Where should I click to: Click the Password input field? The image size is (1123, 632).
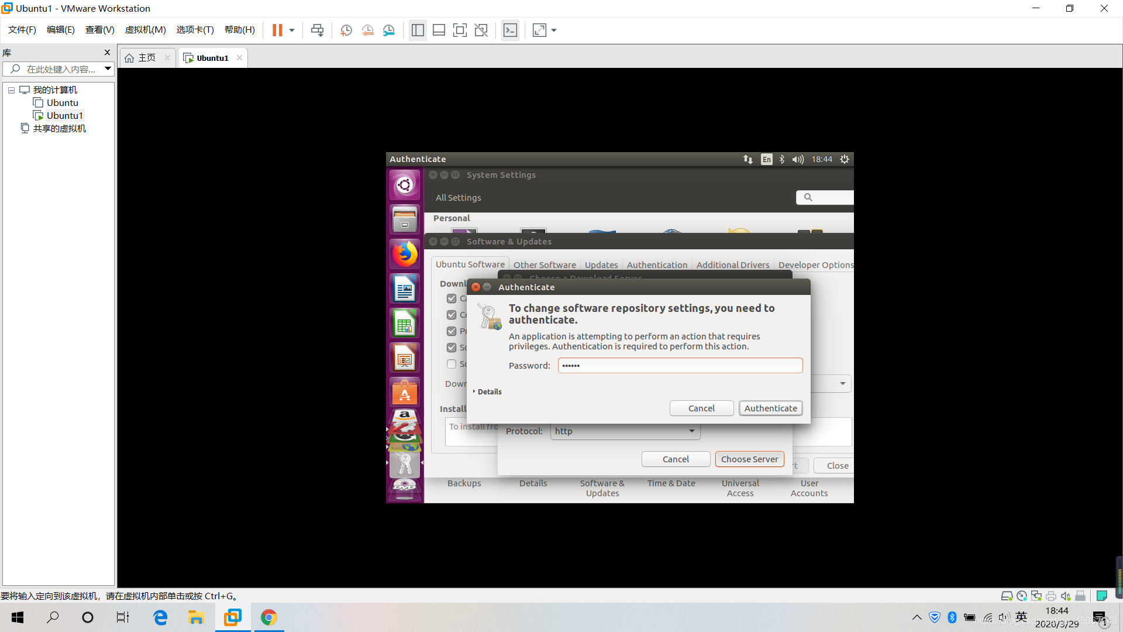[x=680, y=366]
